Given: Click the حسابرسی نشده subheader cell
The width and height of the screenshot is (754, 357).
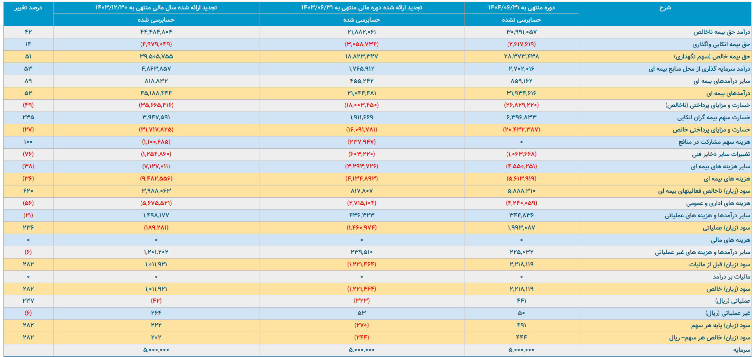Looking at the screenshot, I should pyautogui.click(x=521, y=20).
